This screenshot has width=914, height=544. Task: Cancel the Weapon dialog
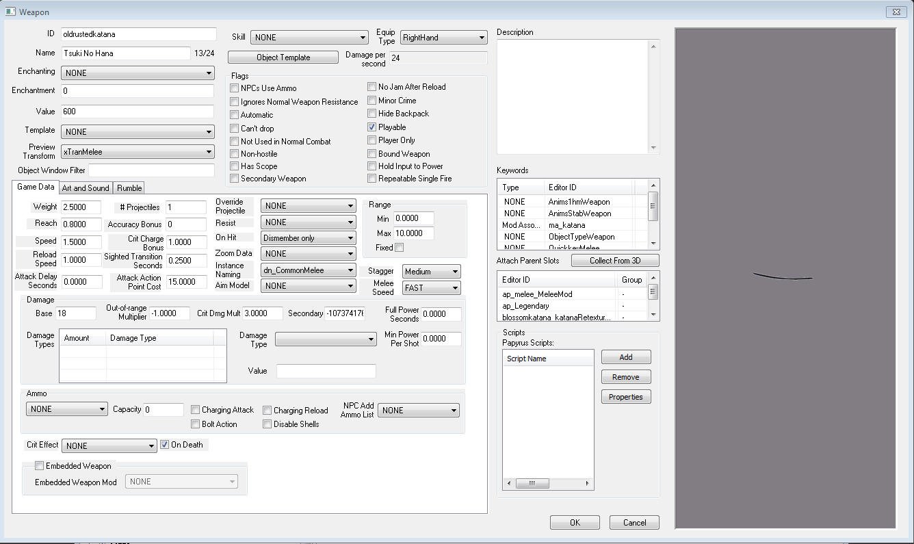click(x=635, y=523)
